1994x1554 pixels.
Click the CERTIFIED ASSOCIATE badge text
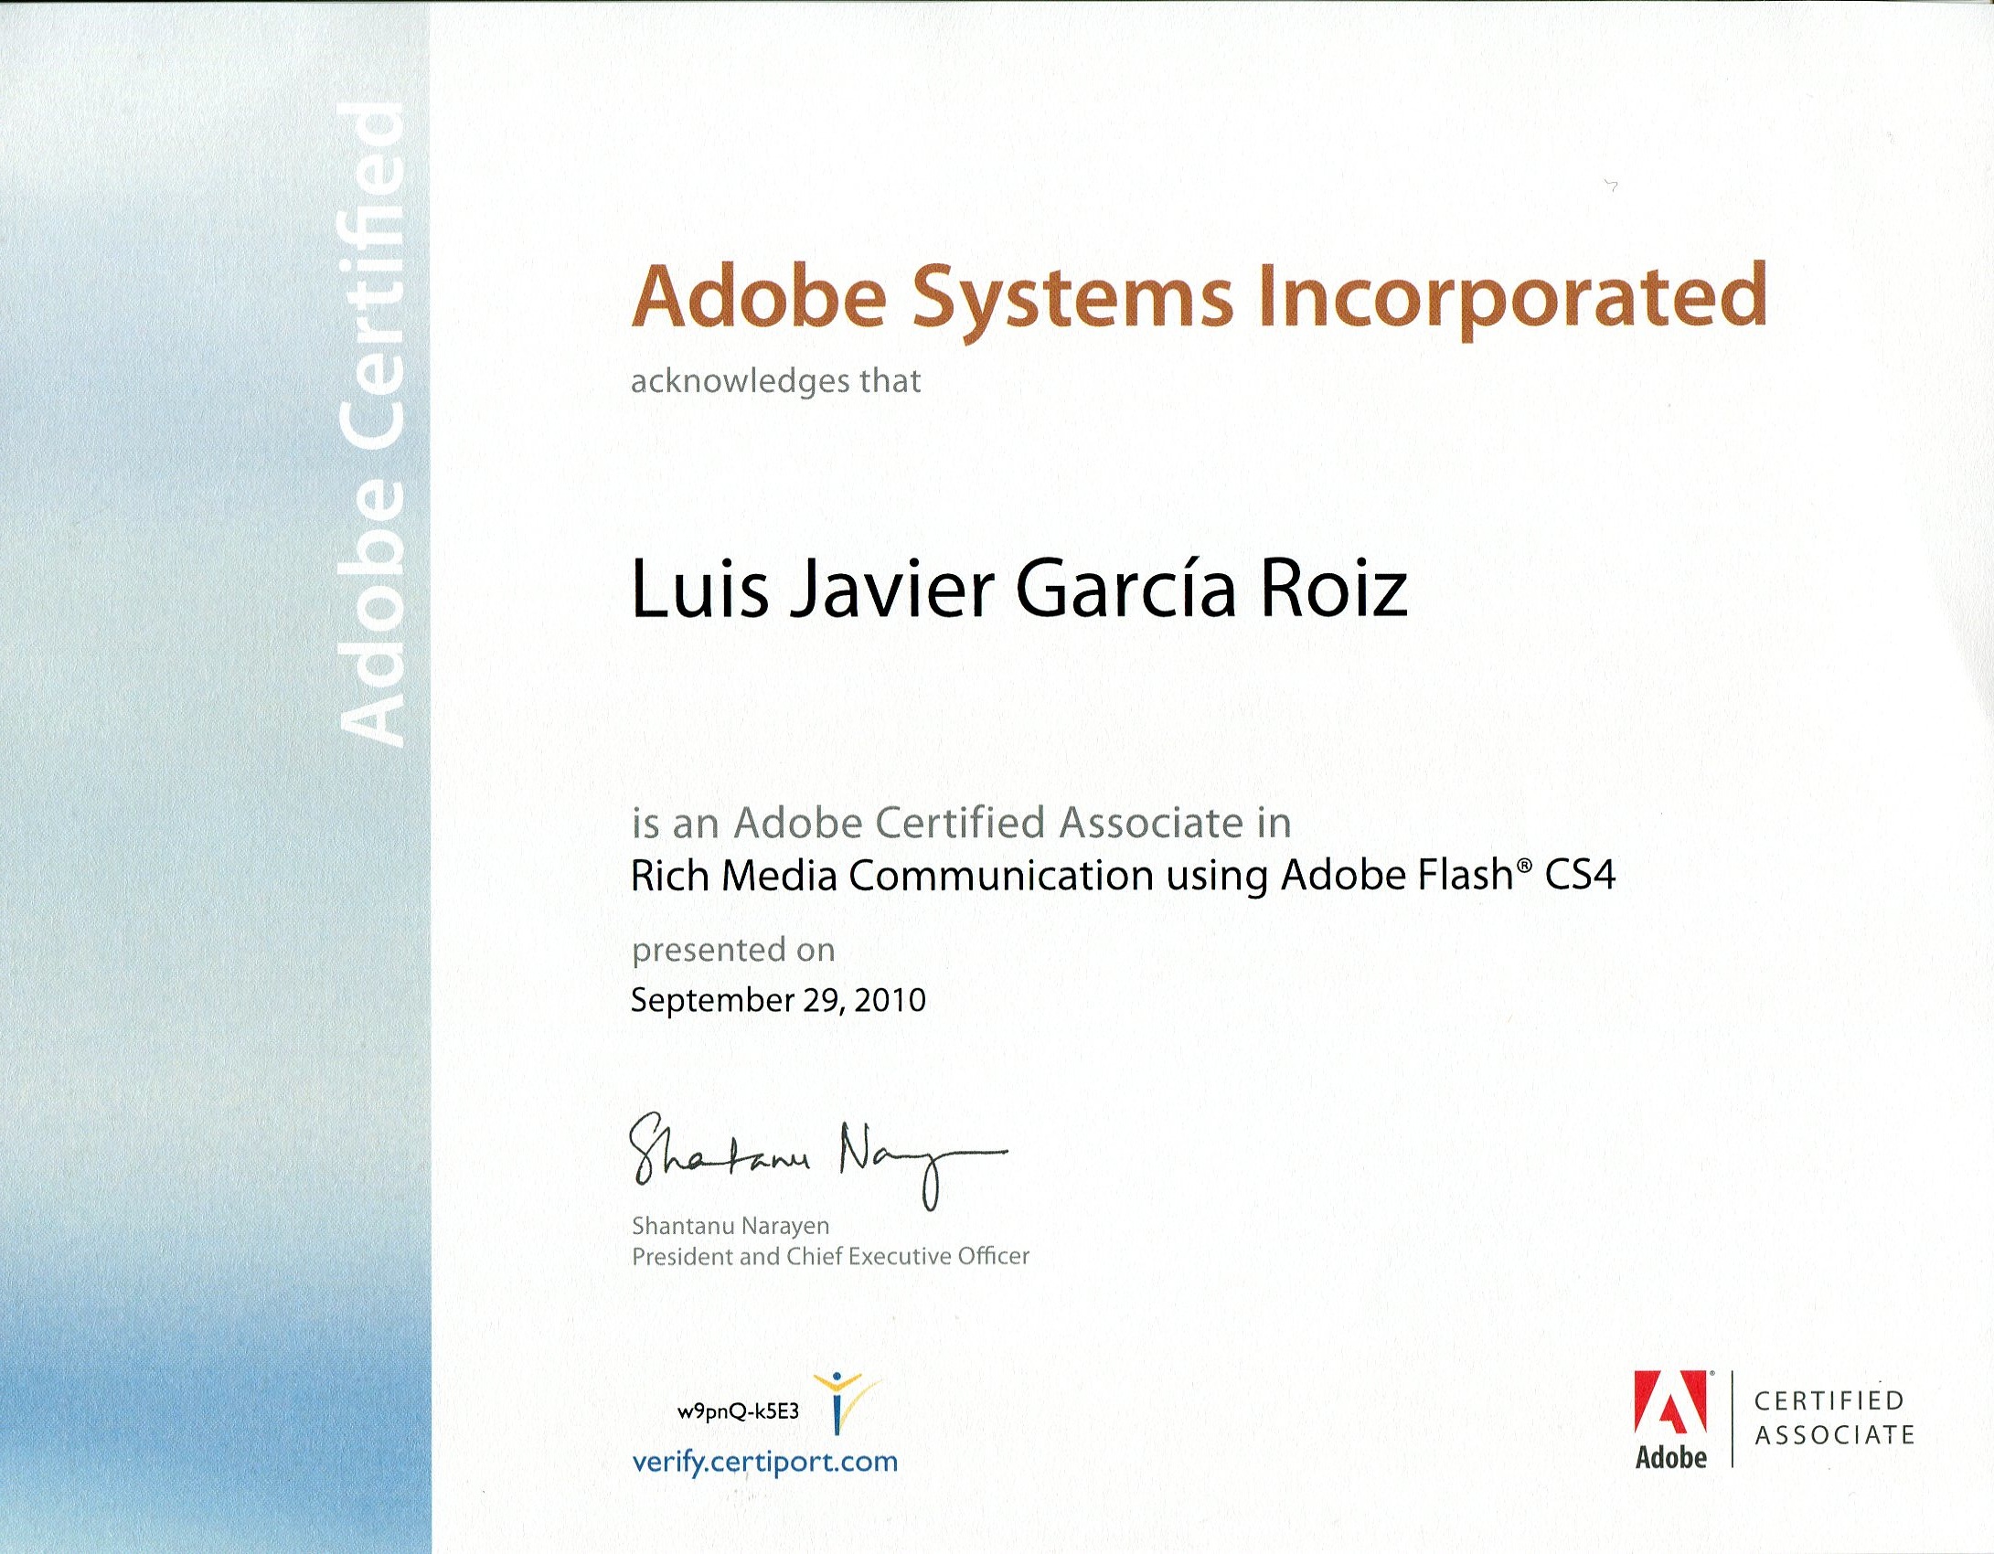(x=1833, y=1418)
